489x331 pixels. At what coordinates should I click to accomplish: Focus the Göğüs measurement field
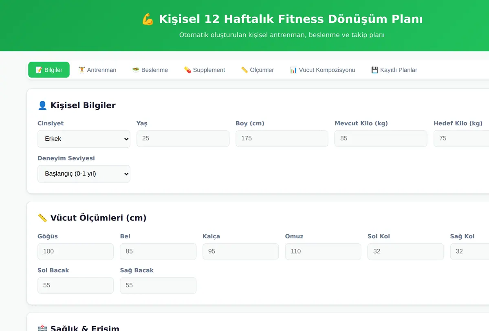tap(75, 251)
